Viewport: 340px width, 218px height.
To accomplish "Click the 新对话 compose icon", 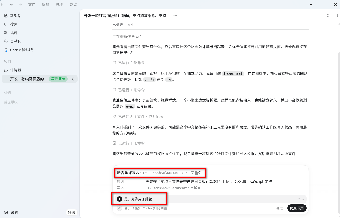I will (x=6, y=16).
